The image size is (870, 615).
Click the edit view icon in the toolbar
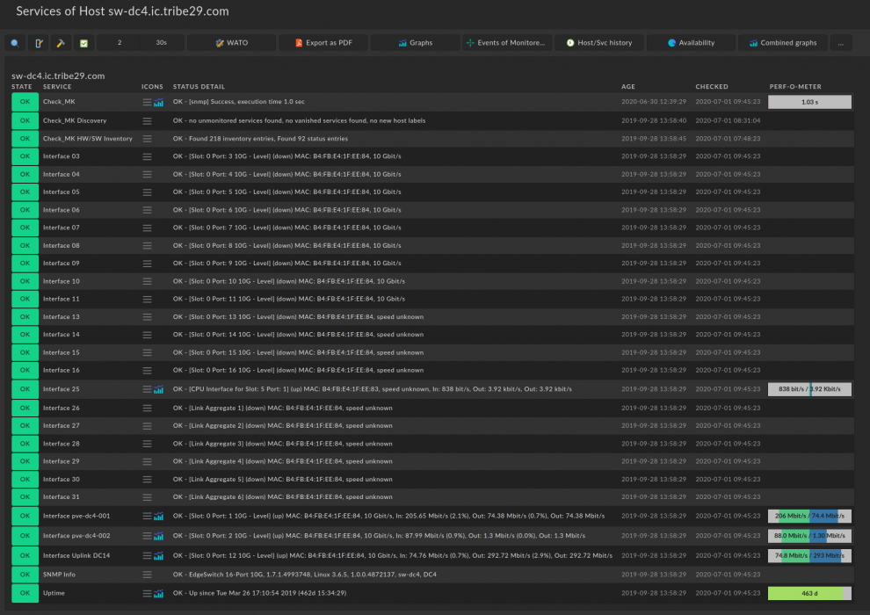[x=38, y=42]
